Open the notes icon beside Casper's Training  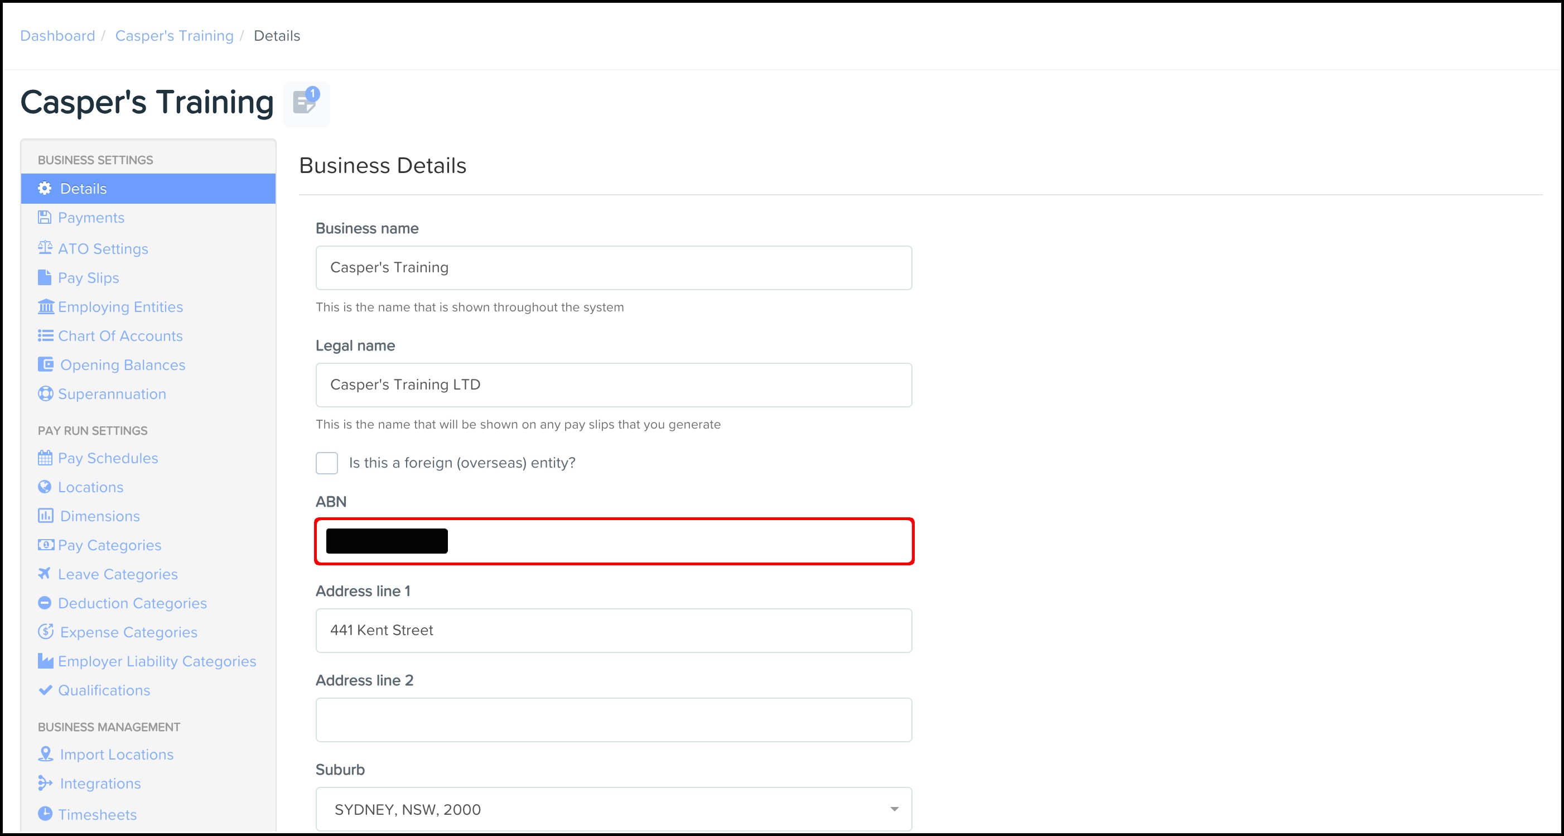(306, 103)
